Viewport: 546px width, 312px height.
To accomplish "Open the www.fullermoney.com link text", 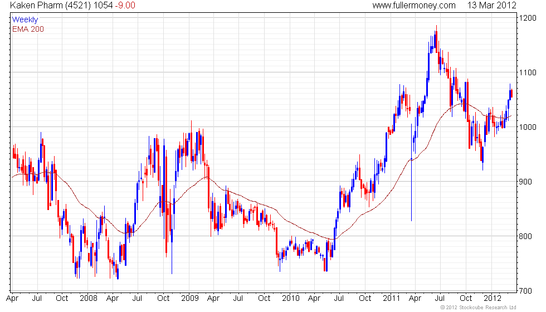I will pyautogui.click(x=413, y=5).
